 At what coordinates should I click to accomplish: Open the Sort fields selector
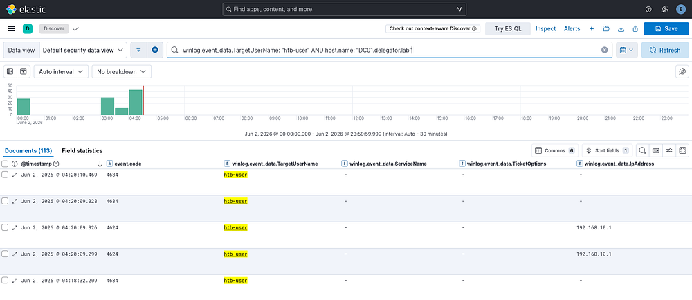coord(608,150)
